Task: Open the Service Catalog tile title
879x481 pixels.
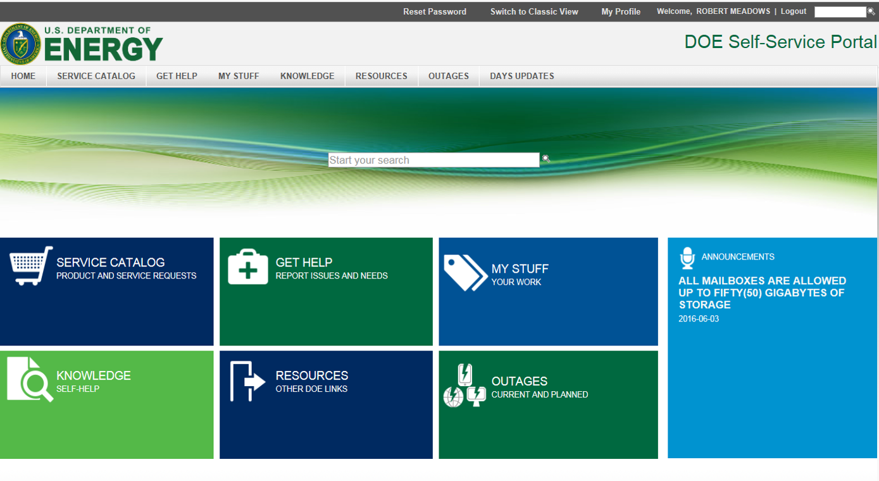Action: pyautogui.click(x=110, y=262)
